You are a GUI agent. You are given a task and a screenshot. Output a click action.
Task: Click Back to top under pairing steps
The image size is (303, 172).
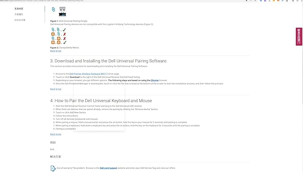point(56,134)
